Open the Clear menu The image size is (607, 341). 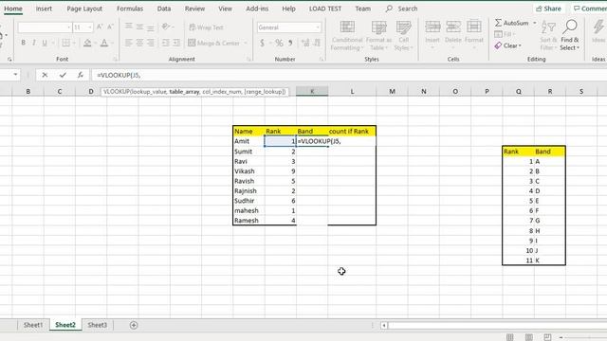508,45
